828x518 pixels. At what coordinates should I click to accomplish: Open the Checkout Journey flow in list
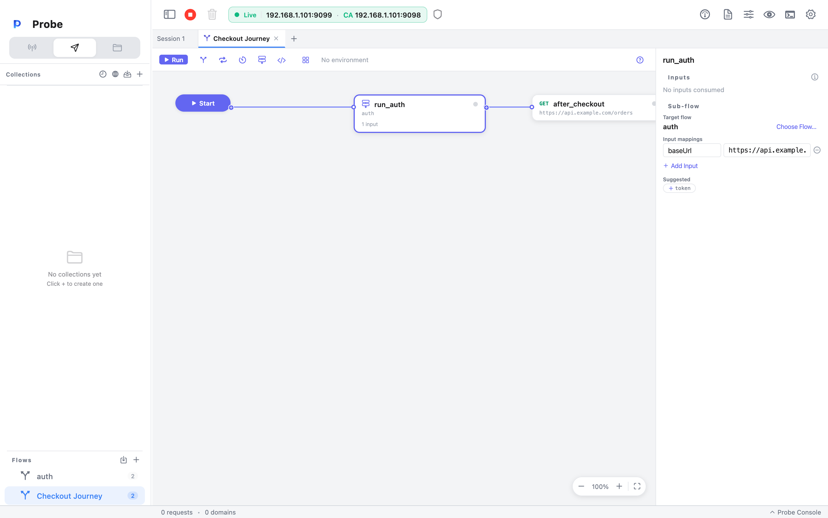click(74, 496)
